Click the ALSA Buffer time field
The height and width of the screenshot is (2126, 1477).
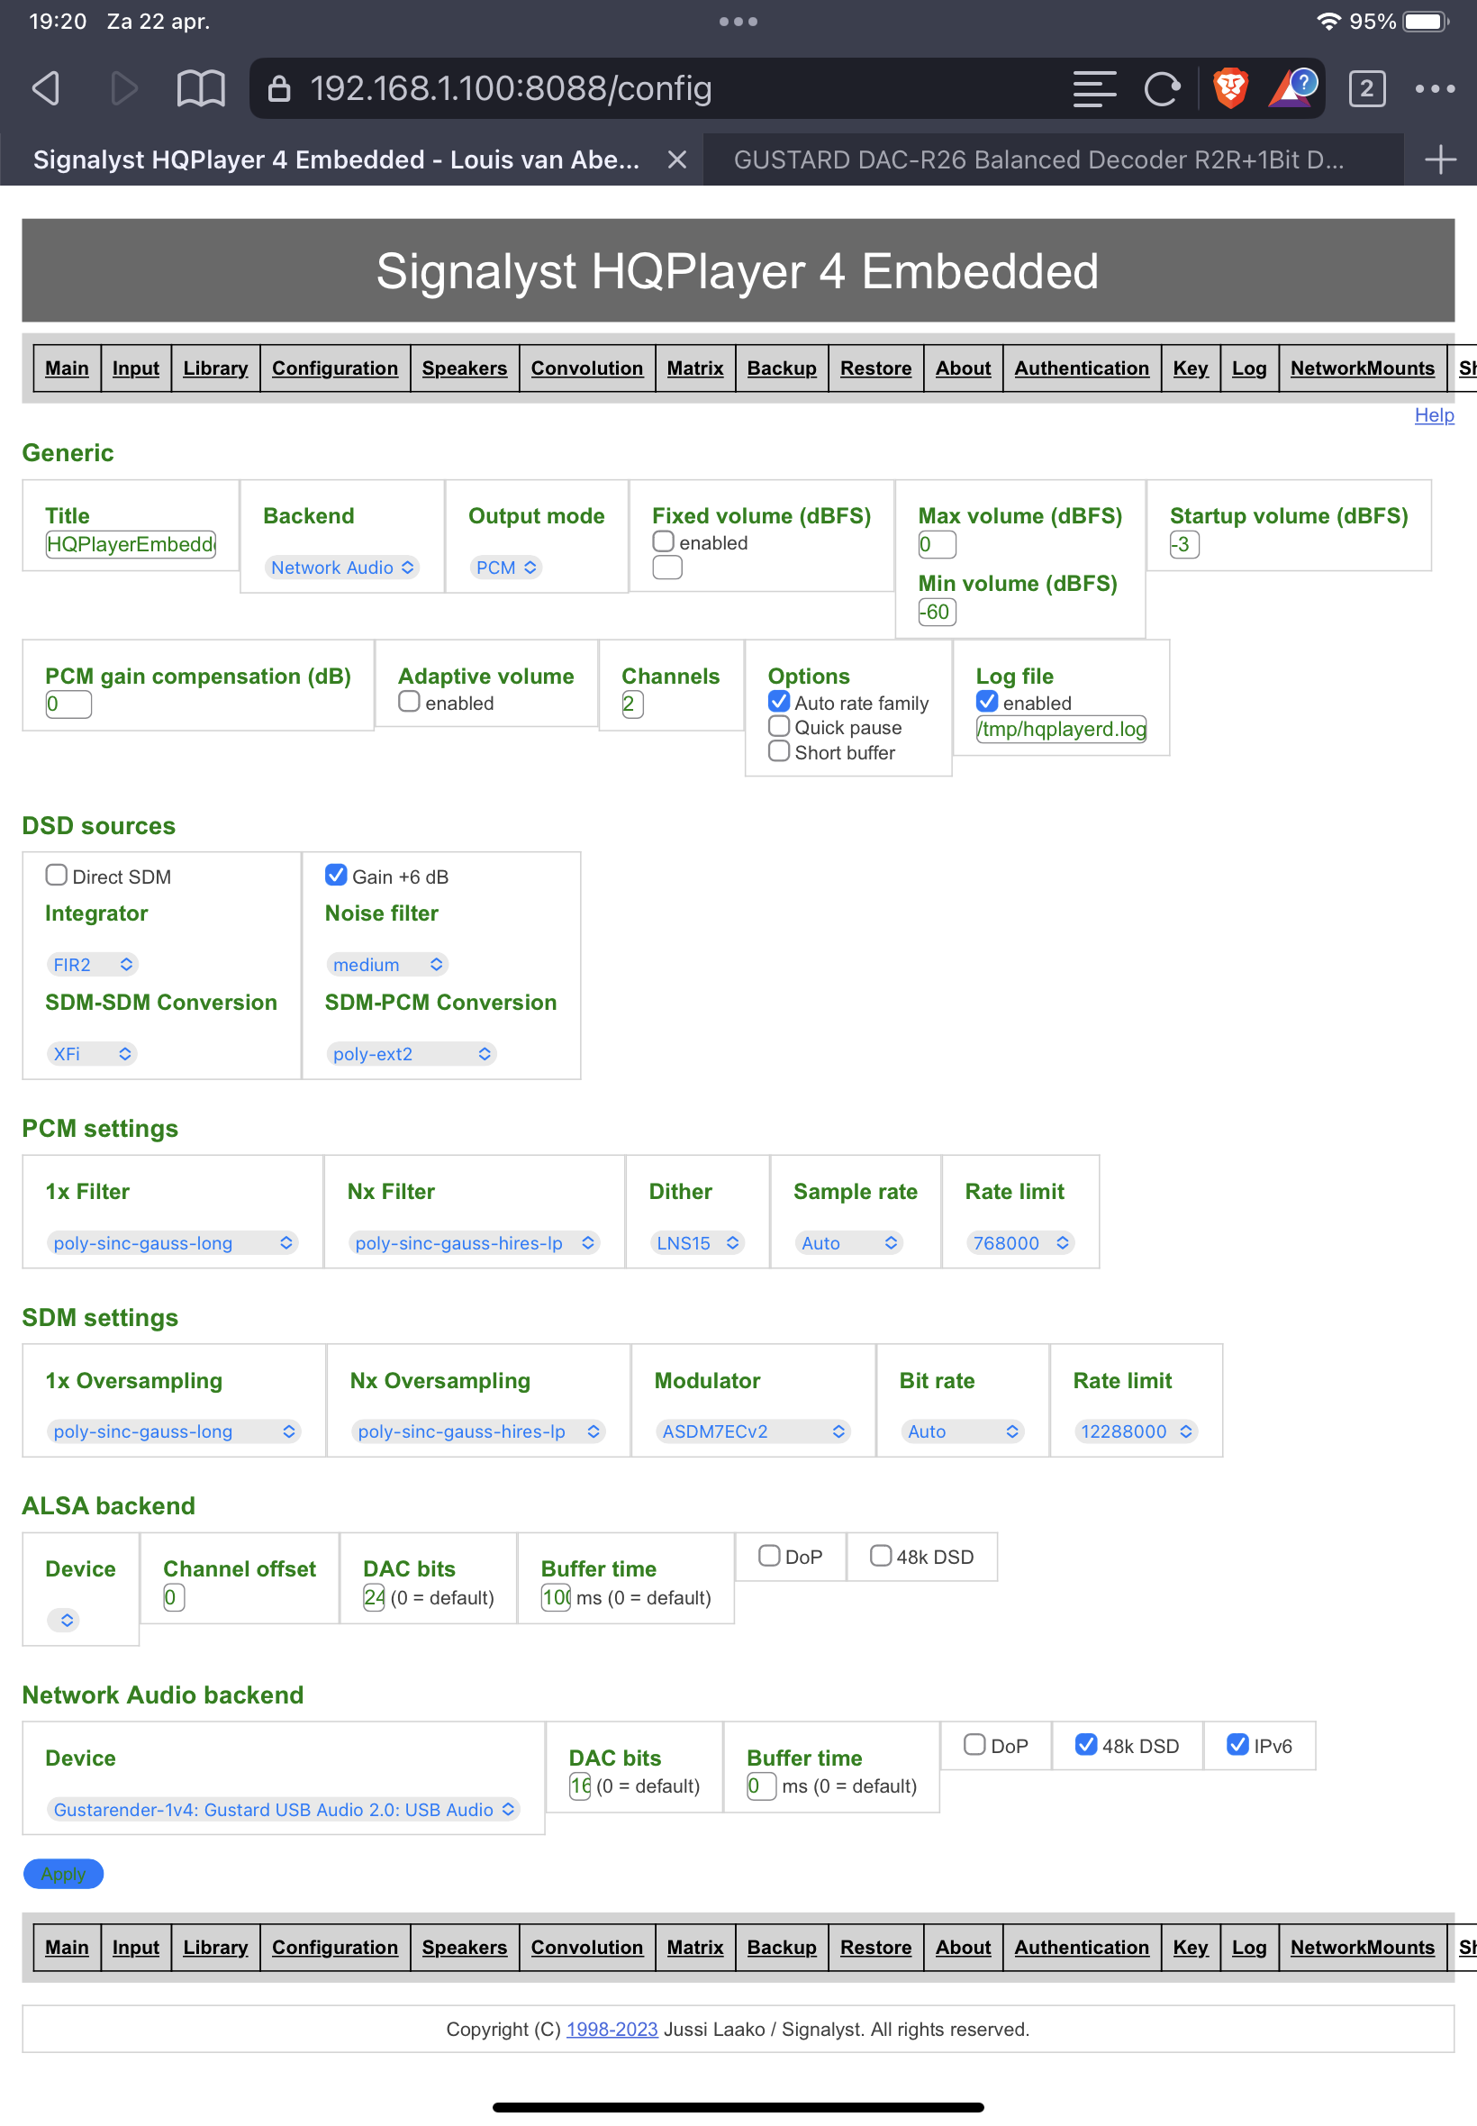557,1596
